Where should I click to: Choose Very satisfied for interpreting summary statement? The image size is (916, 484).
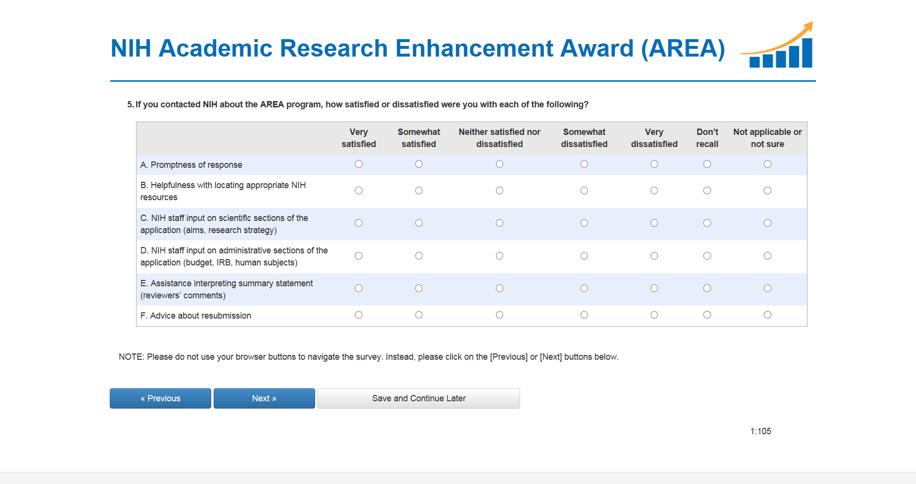pyautogui.click(x=358, y=289)
